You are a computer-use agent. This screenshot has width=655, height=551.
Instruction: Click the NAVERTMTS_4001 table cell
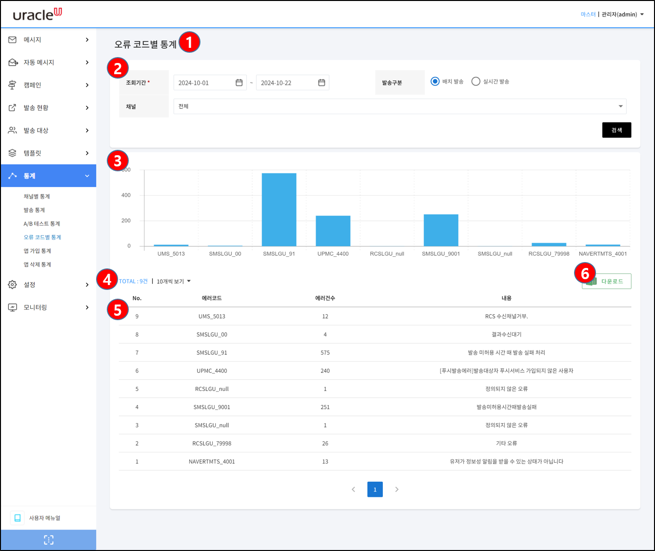click(x=212, y=462)
